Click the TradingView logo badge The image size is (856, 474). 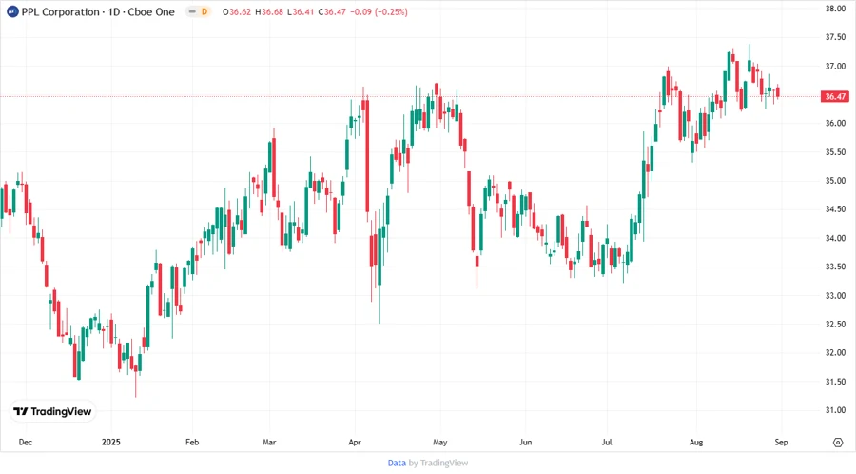52,412
